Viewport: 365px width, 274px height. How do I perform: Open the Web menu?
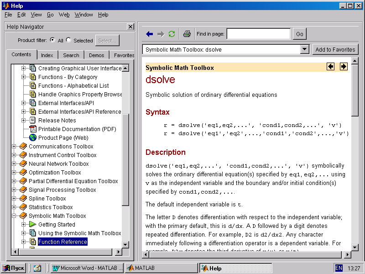(64, 15)
